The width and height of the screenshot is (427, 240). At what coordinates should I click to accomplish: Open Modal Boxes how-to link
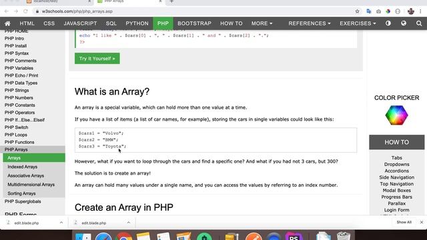[396, 191]
